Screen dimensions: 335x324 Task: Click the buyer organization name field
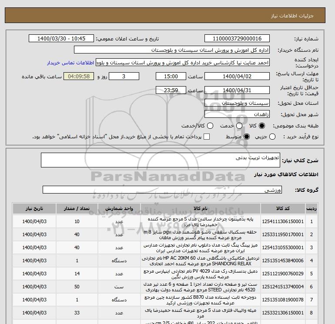click(172, 50)
